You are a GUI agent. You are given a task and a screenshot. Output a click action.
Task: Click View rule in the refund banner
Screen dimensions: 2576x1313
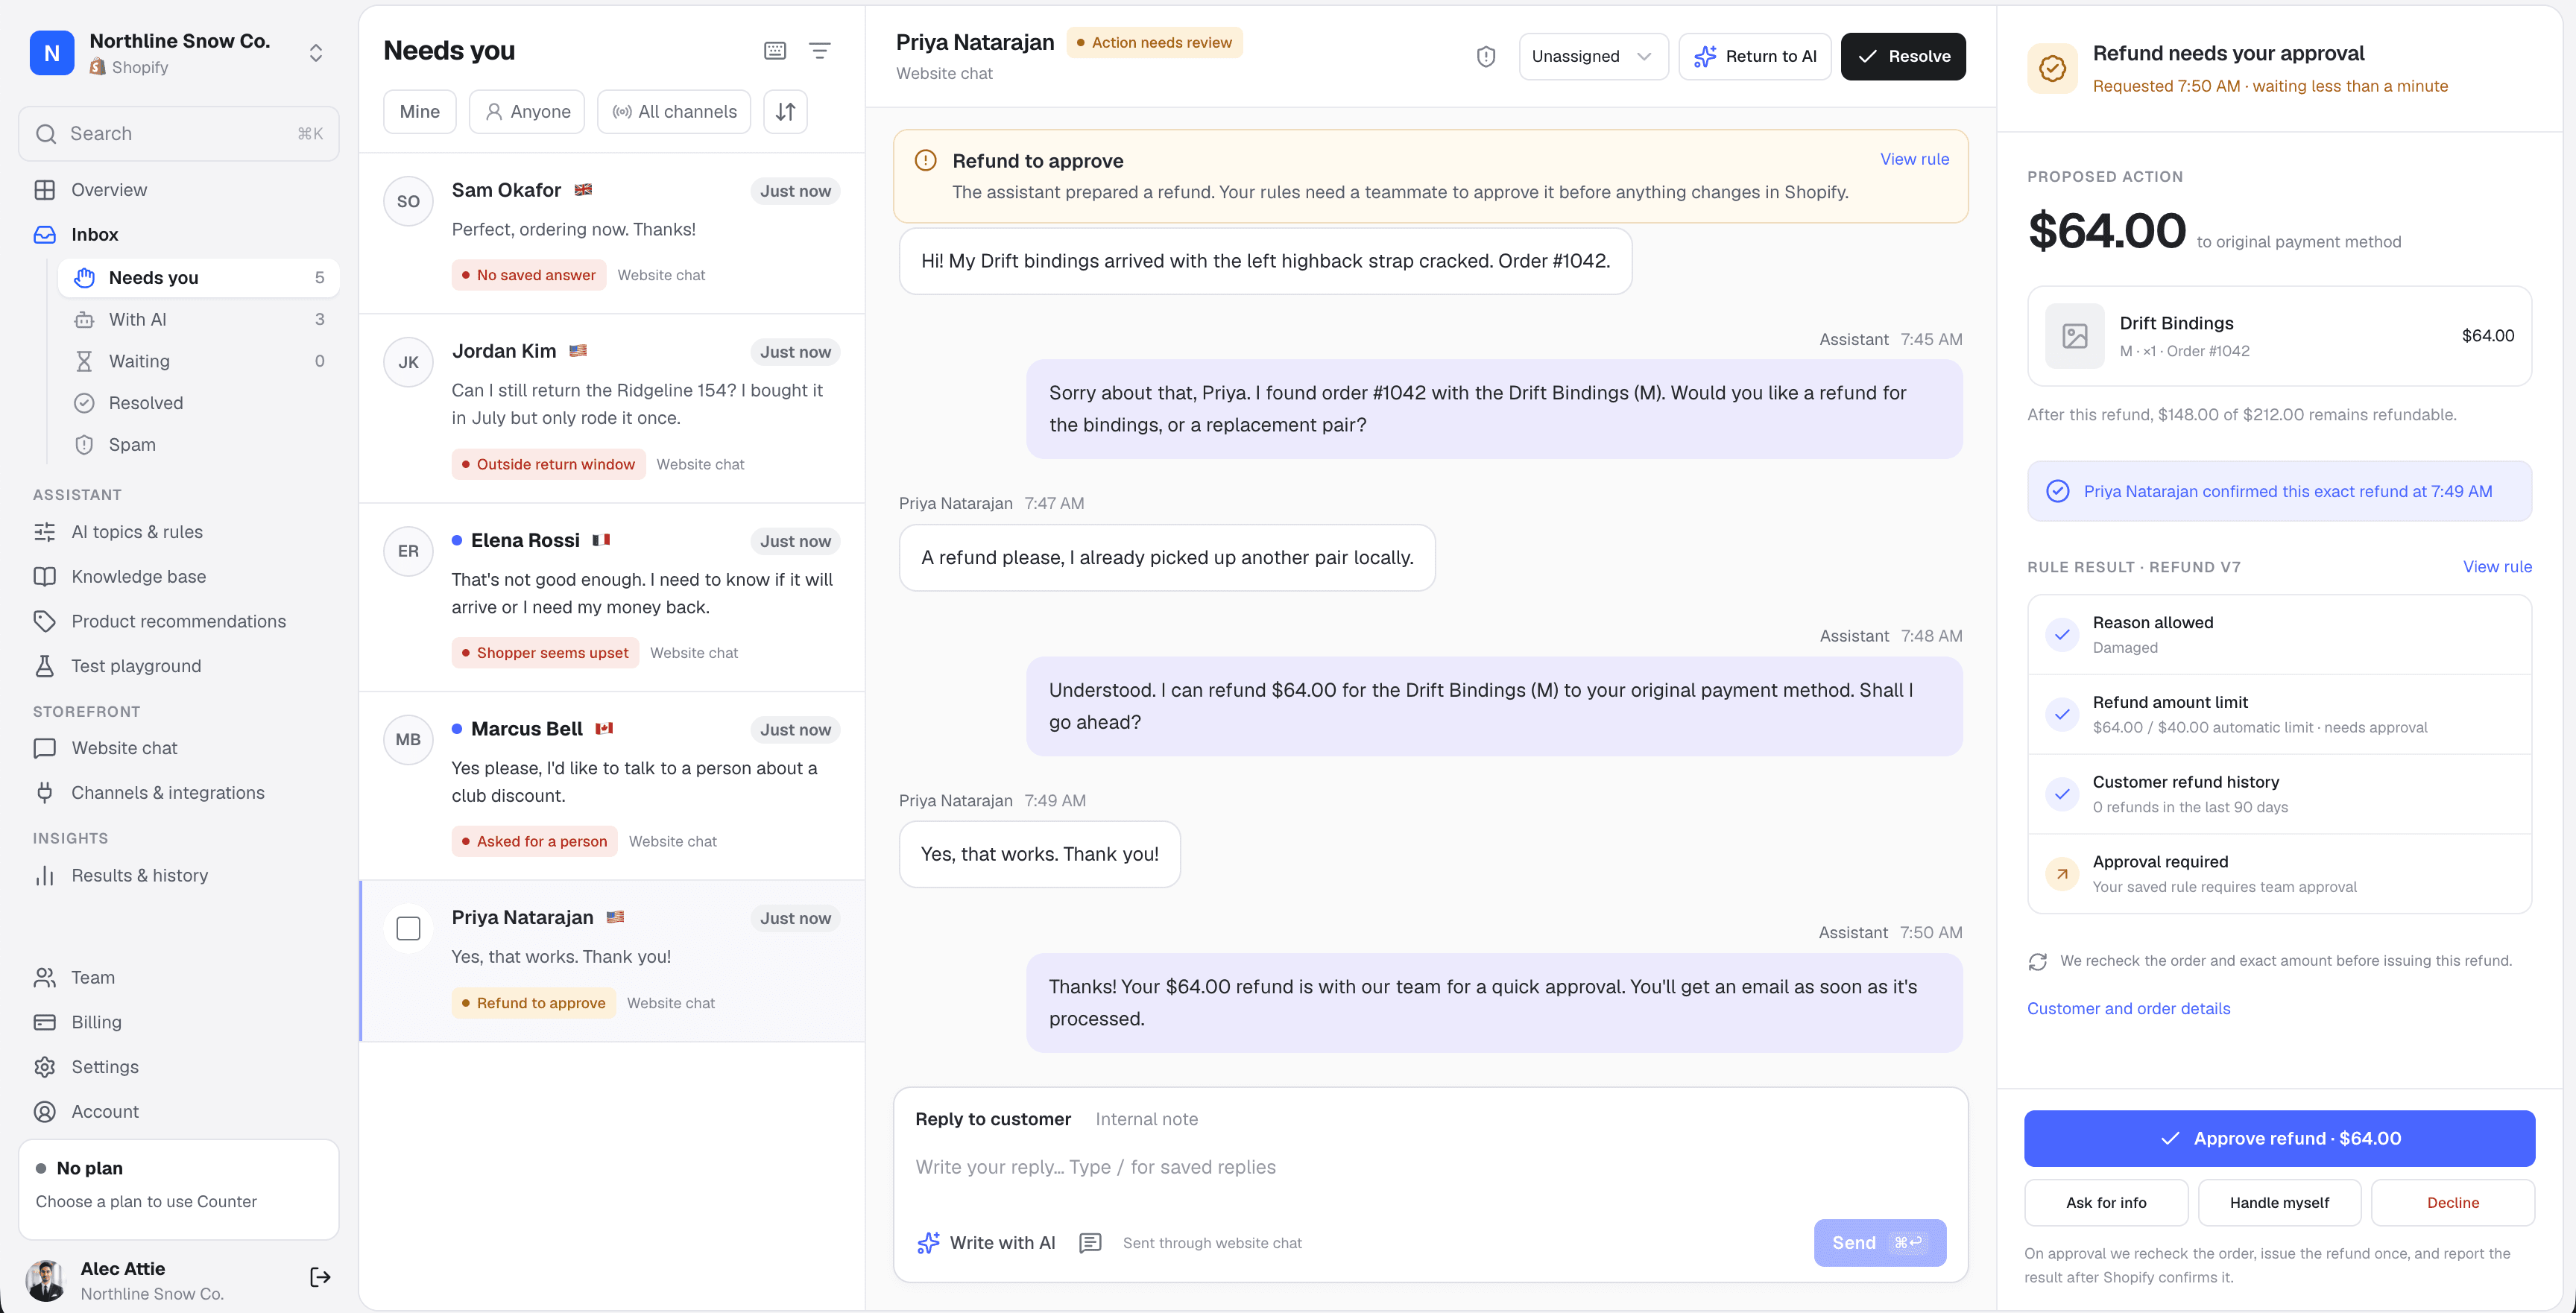(1914, 159)
